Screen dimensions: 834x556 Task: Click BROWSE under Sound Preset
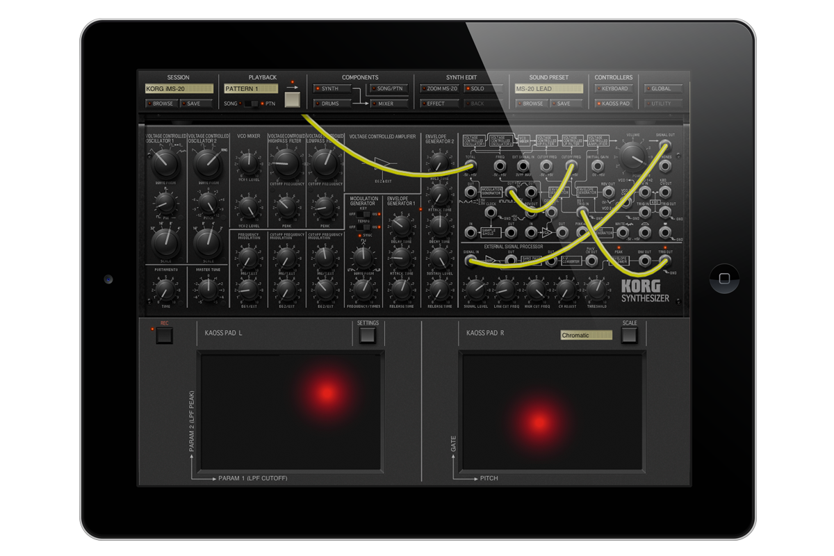532,104
